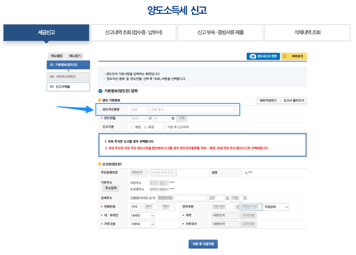Click the chatbot icon in 양도세 신고 챗봇
356x255 pixels.
click(253, 56)
